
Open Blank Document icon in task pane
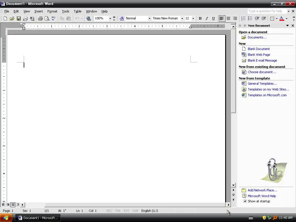point(244,49)
